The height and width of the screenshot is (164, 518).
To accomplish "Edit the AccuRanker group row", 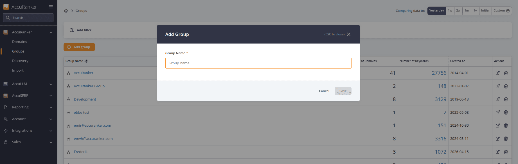I will (498, 73).
